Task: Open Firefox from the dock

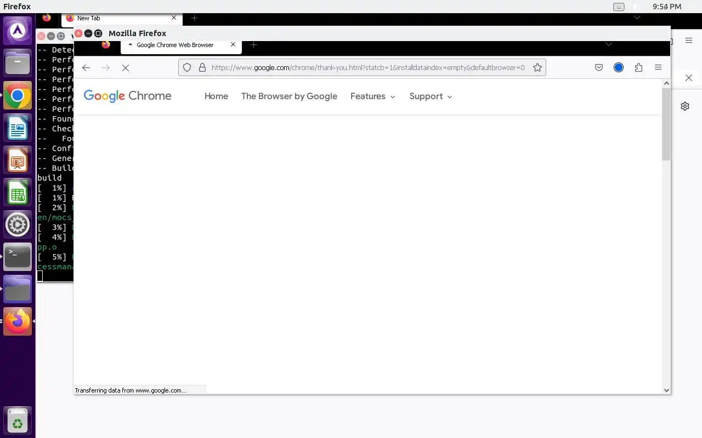Action: coord(18,321)
